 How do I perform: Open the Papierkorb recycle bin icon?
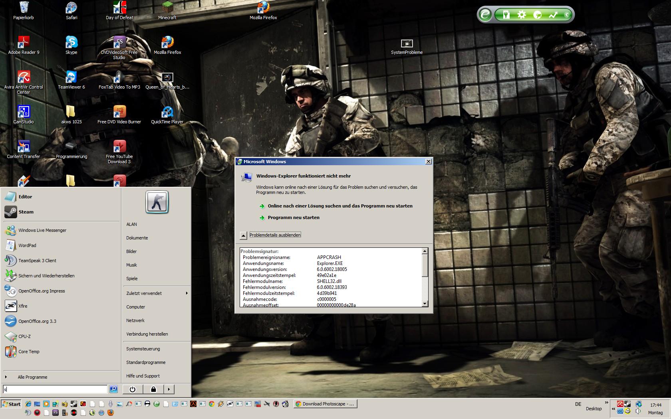24,10
